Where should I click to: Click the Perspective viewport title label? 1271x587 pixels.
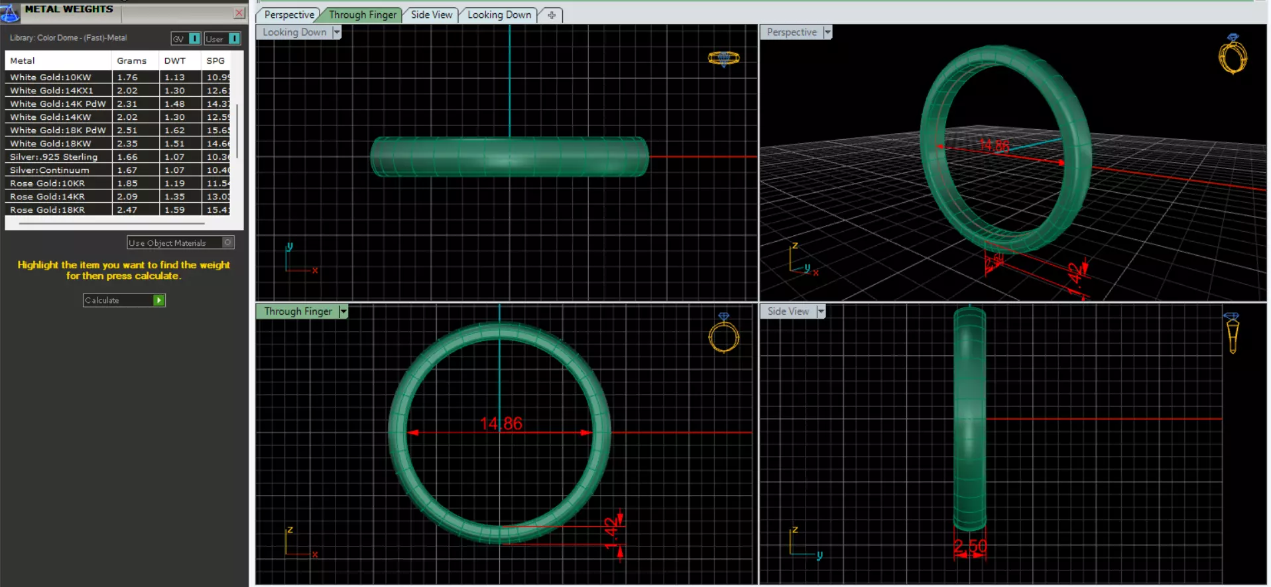tap(792, 32)
